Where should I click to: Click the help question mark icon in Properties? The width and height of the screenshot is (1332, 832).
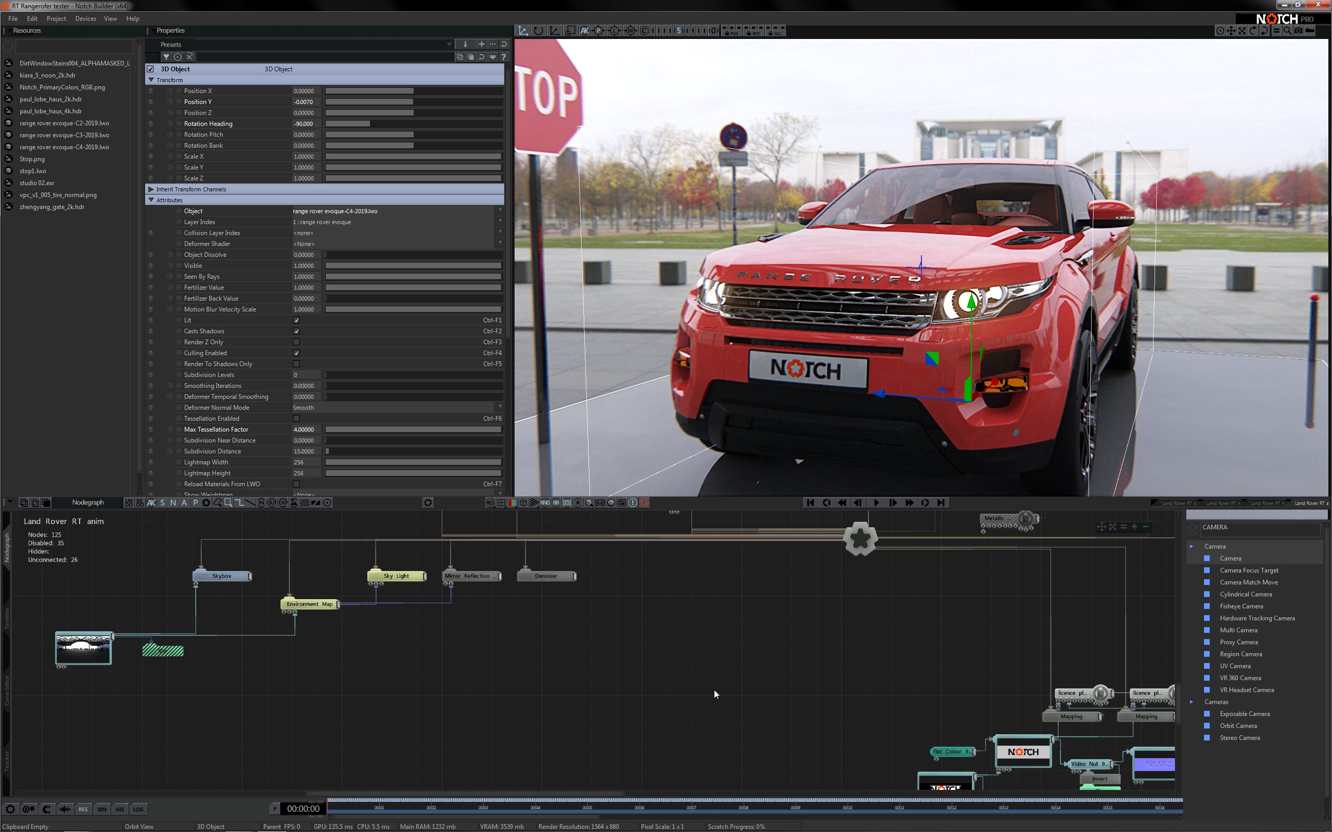(x=503, y=57)
